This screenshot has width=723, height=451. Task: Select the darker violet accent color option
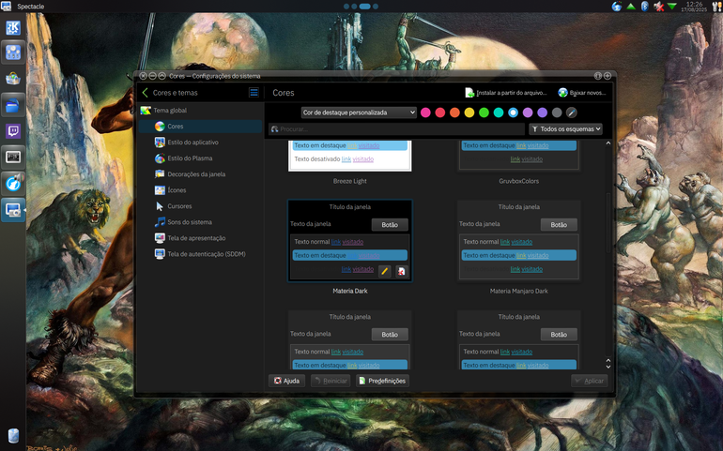543,113
